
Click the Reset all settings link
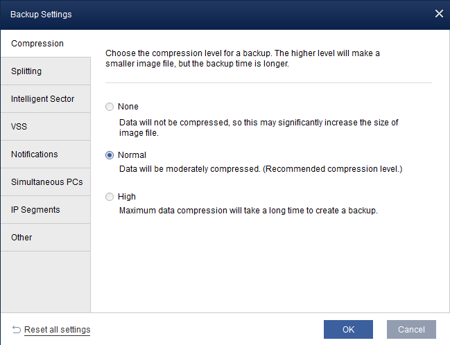[x=57, y=330]
